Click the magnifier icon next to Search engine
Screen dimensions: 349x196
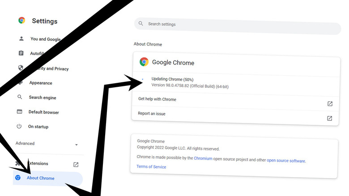click(x=20, y=97)
